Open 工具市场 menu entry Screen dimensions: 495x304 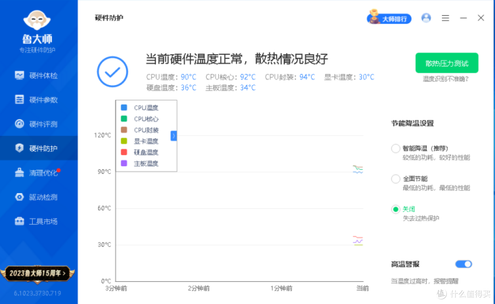point(43,222)
